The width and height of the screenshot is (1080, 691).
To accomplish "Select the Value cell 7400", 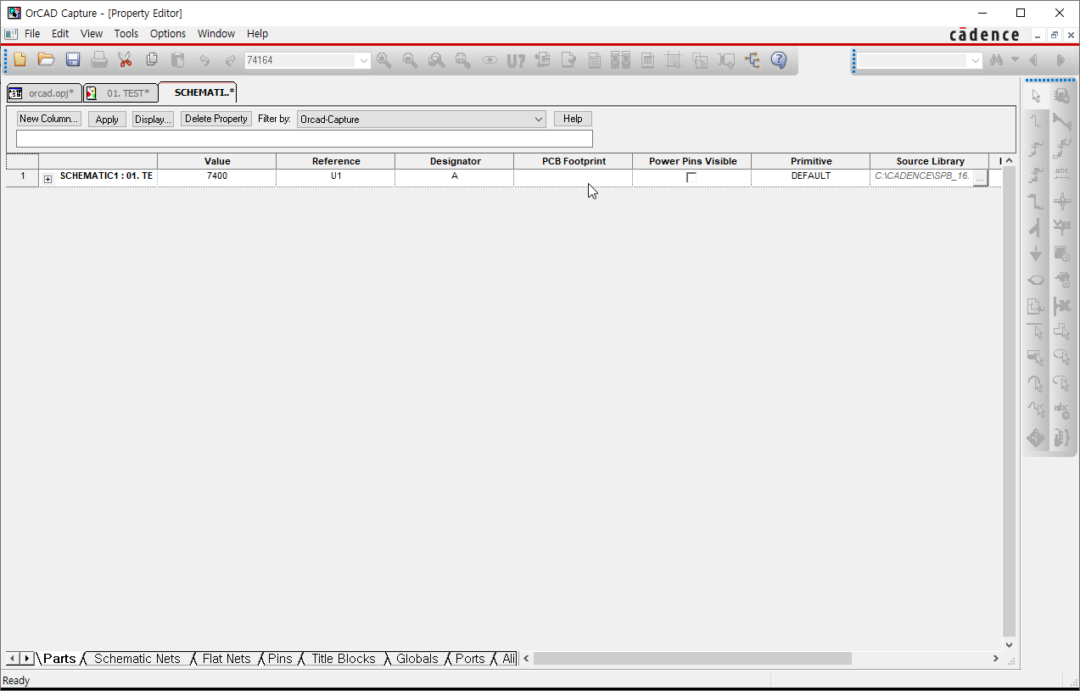I will coord(217,177).
